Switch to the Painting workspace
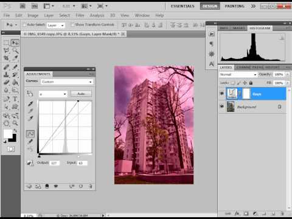292x219 pixels. click(x=235, y=6)
